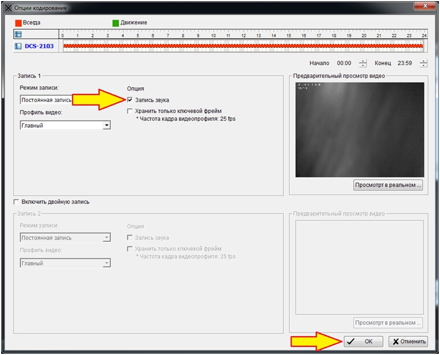Click the video preview image
Viewport: 440px width, 355px height.
click(359, 129)
